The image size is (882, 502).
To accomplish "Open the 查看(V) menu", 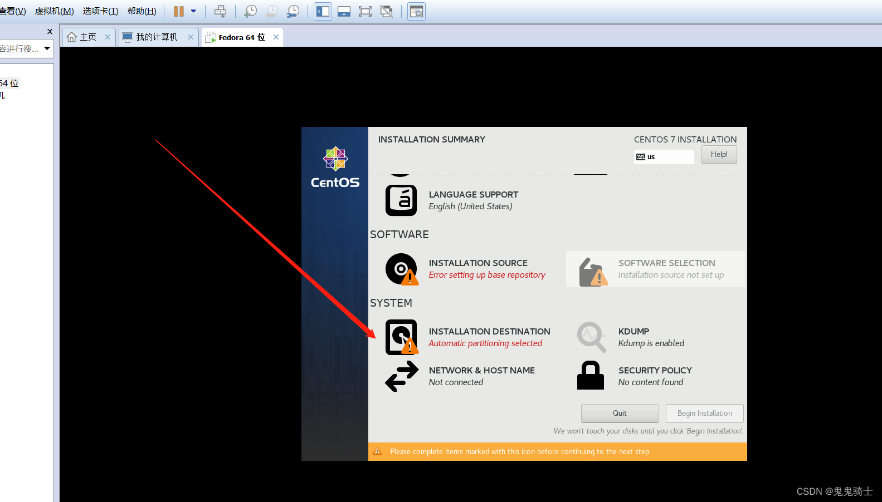I will click(x=13, y=11).
